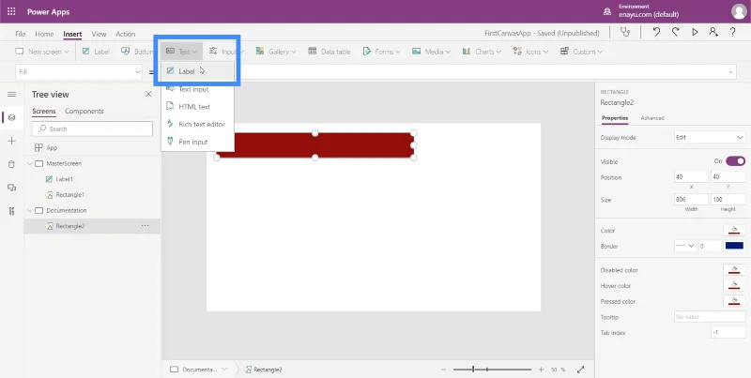The height and width of the screenshot is (378, 751).
Task: Open the Media dropdown in toolbar
Action: pos(431,52)
